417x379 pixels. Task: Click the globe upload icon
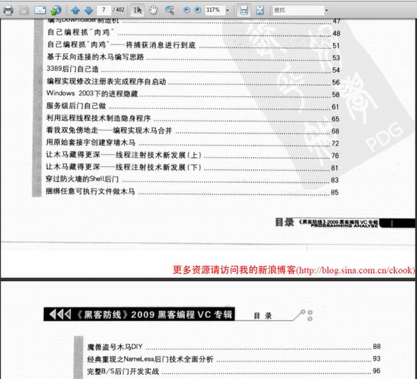[x=56, y=10]
